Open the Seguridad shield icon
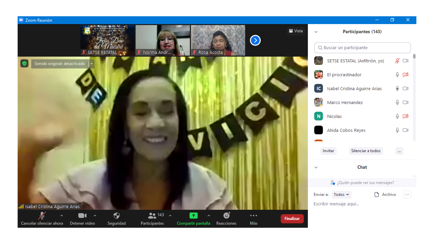This screenshot has width=434, height=244. coord(117,216)
